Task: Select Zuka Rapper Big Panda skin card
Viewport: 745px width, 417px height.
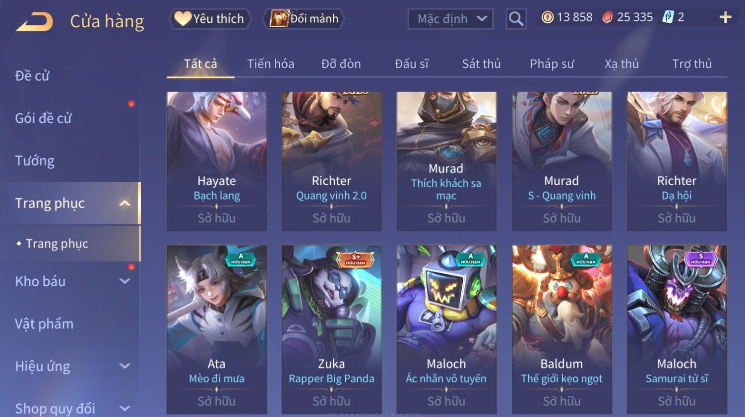Action: coord(331,329)
